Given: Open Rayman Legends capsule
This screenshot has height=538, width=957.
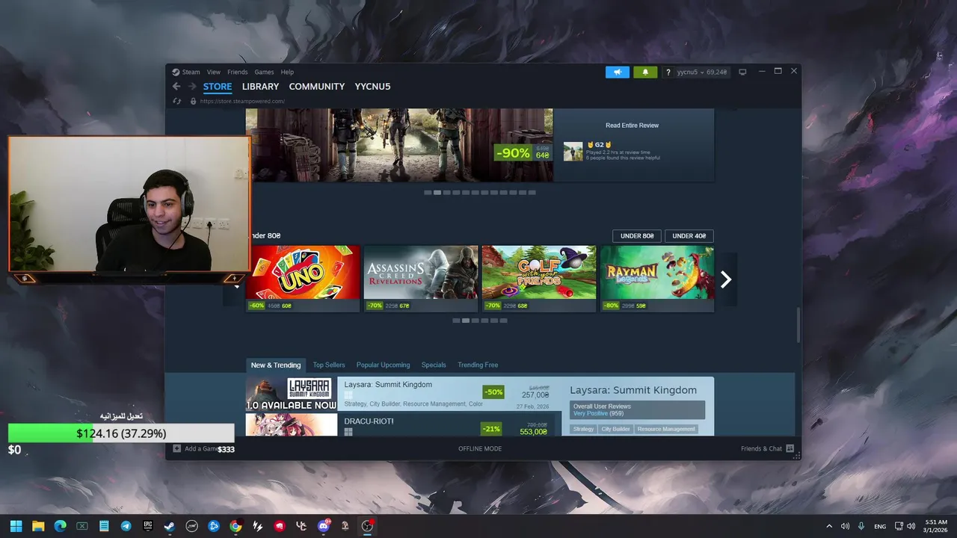Looking at the screenshot, I should (x=657, y=279).
